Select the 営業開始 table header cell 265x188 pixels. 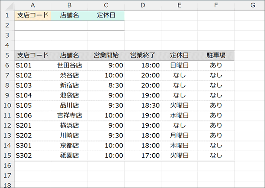tap(106, 55)
